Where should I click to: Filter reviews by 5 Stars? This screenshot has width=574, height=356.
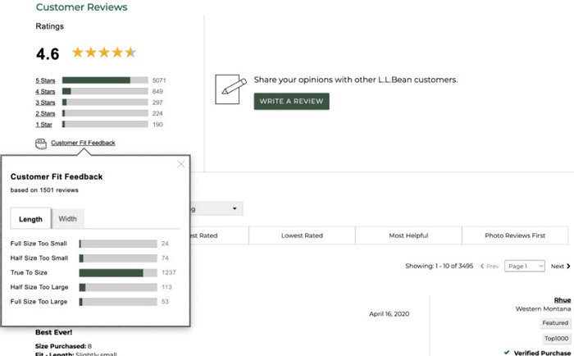point(45,80)
